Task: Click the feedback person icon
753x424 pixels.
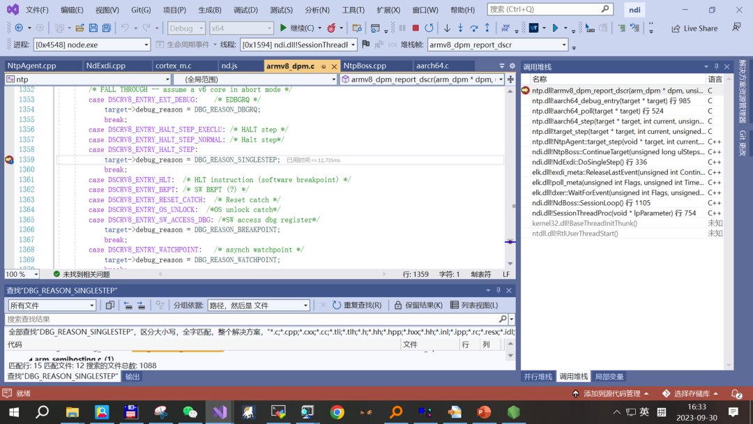Action: point(736,28)
